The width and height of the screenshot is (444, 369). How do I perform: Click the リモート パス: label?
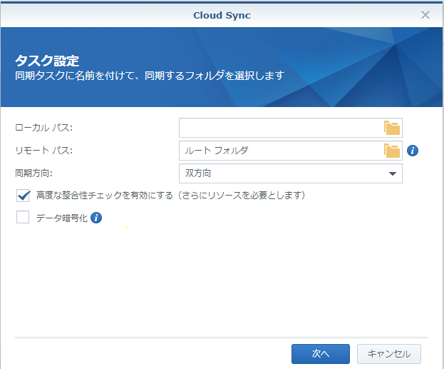(x=44, y=151)
